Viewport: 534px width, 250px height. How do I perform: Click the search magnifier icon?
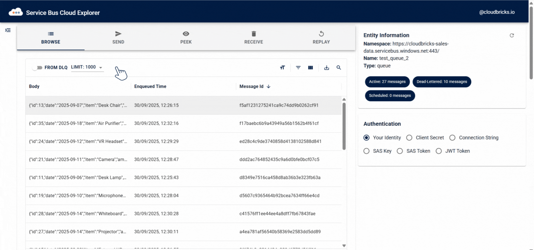point(339,68)
